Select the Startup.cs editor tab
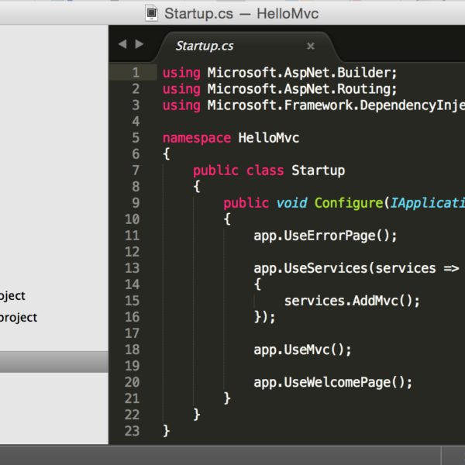This screenshot has height=465, width=465. coord(205,46)
